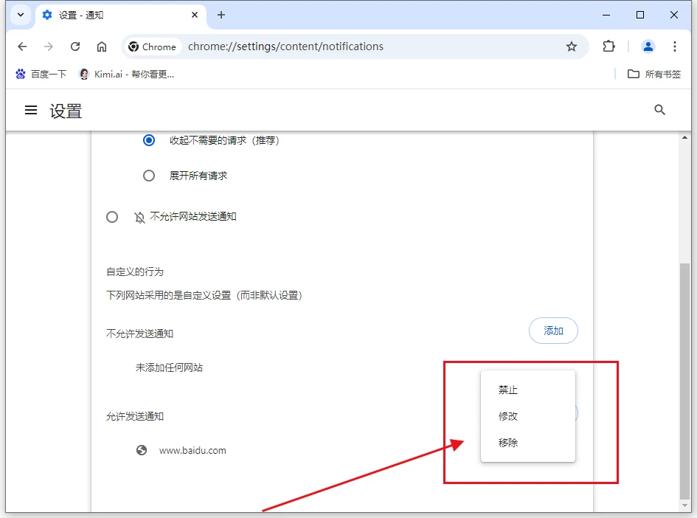Open Chrome's three-dot main menu
The image size is (697, 518).
point(674,46)
